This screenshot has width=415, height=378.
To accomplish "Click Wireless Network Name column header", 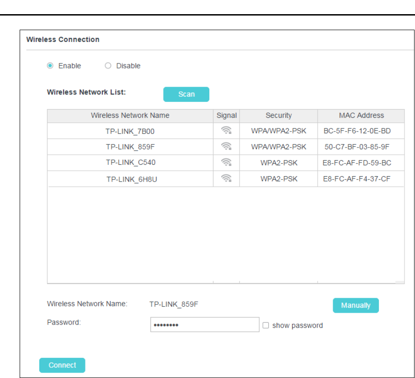I will (130, 115).
